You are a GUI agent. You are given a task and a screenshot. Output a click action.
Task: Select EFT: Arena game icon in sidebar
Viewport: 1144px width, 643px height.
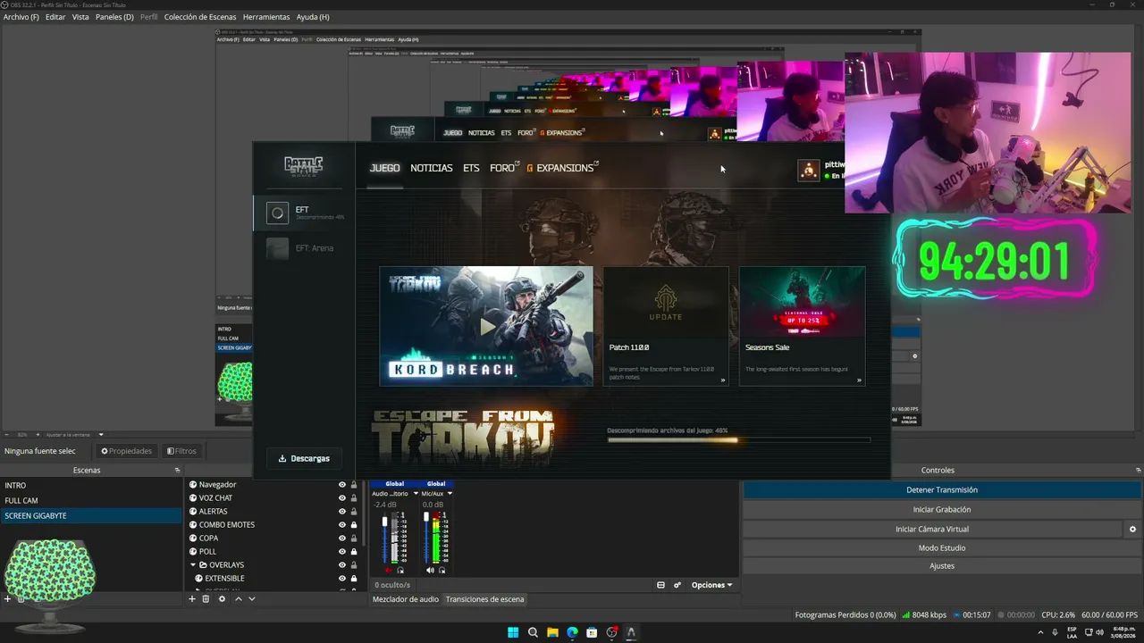(x=277, y=248)
